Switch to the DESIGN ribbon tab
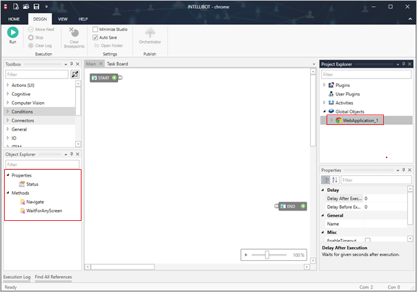Image resolution: width=417 pixels, height=292 pixels. (40, 19)
